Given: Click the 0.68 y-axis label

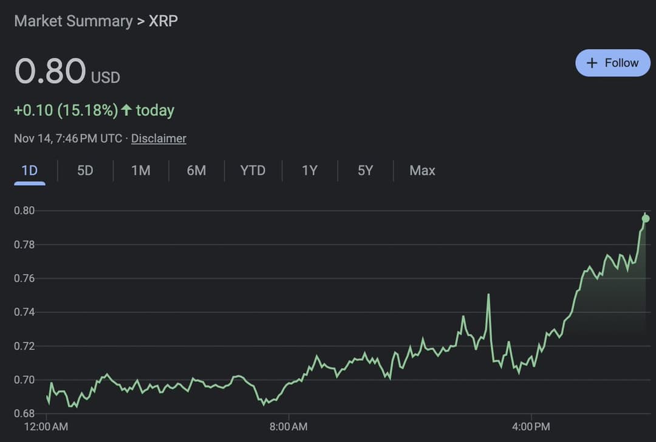Looking at the screenshot, I should click(24, 413).
